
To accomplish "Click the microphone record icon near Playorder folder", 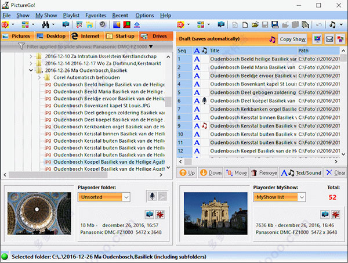I will click(152, 196).
